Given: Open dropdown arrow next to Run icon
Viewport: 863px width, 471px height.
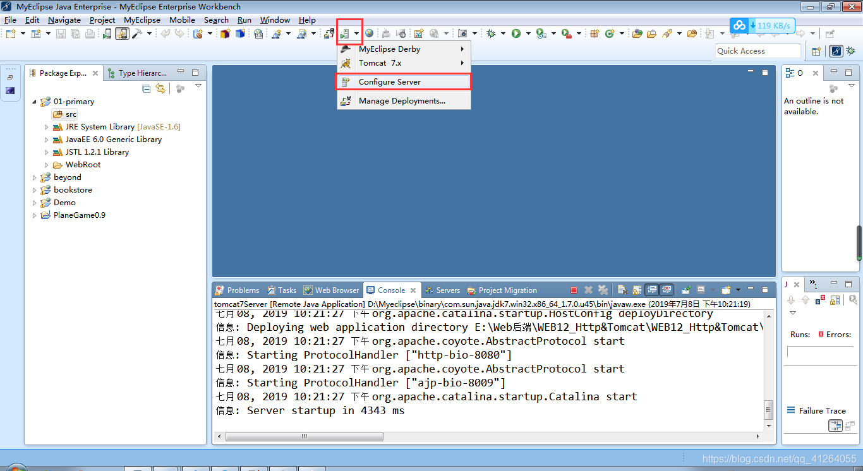Looking at the screenshot, I should point(528,33).
